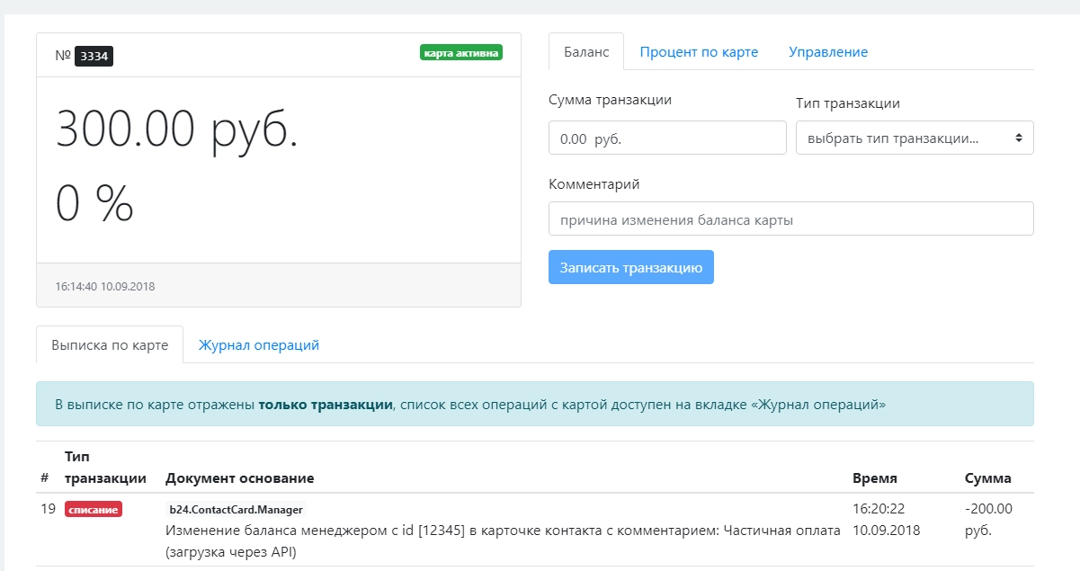Open the Управление tab
Screen dimensions: 1080x571
coord(829,51)
